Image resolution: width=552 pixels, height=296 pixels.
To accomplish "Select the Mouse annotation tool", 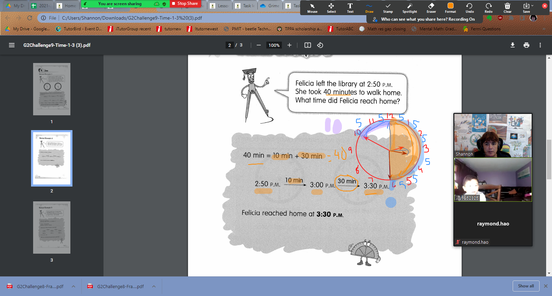I will tap(312, 8).
